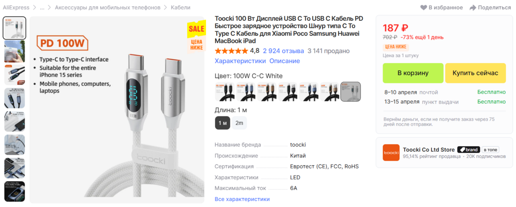Click the share arrow icon
Image resolution: width=516 pixels, height=207 pixels.
472,8
